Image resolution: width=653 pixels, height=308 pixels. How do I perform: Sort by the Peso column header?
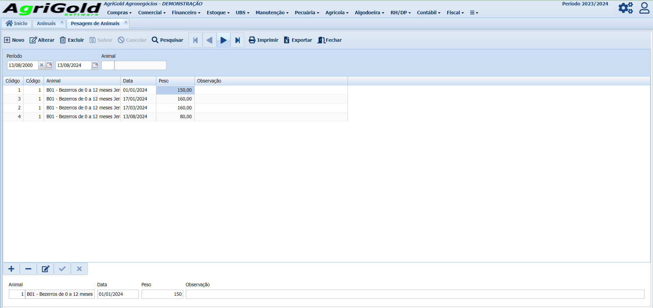[x=175, y=81]
